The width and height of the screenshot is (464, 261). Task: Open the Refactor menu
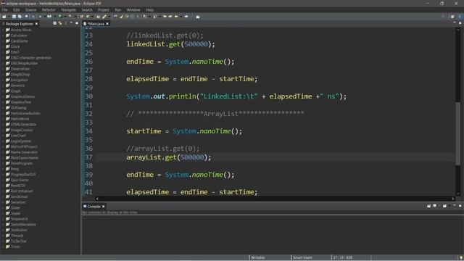(49, 9)
